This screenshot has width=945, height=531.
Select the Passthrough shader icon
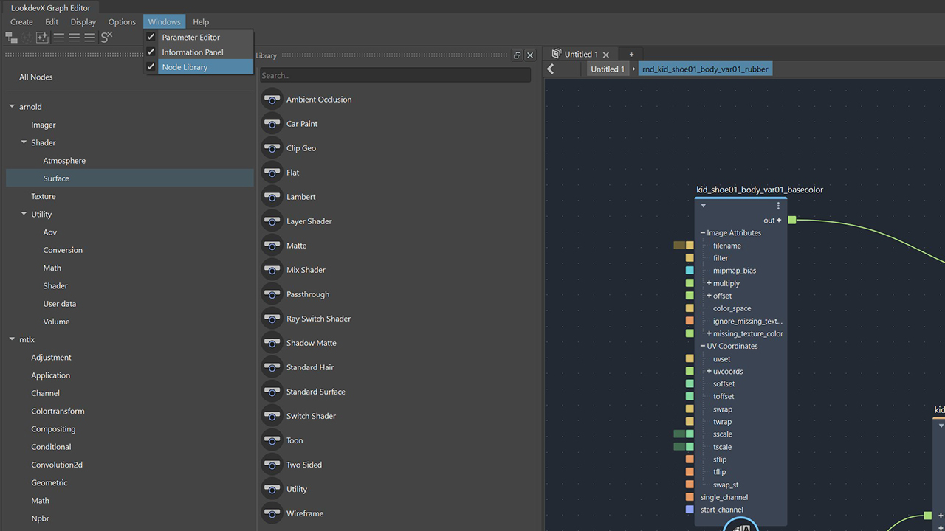click(x=272, y=294)
